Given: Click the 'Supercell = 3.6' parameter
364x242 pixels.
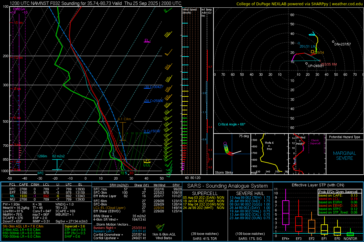Looking at the screenshot, I should [x=75, y=227].
